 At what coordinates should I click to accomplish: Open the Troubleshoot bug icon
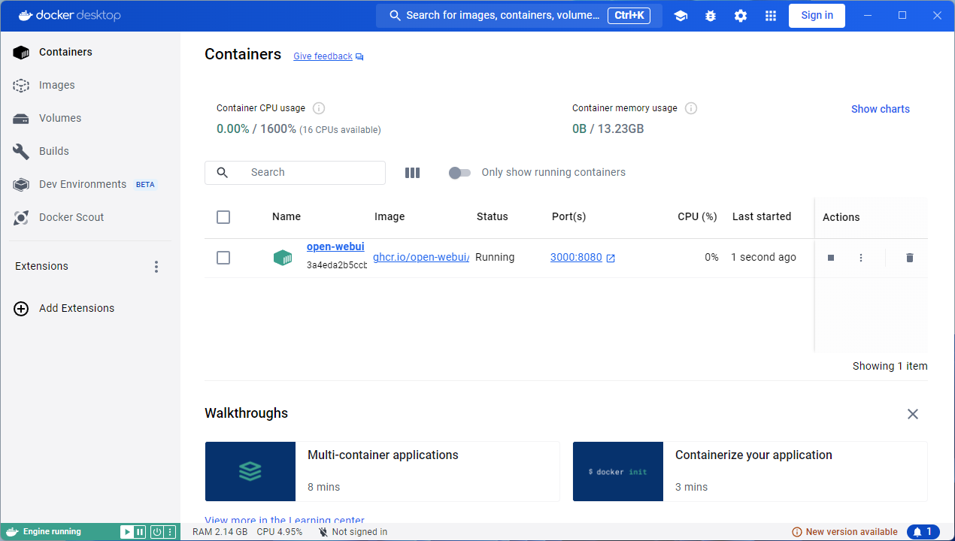(x=711, y=16)
